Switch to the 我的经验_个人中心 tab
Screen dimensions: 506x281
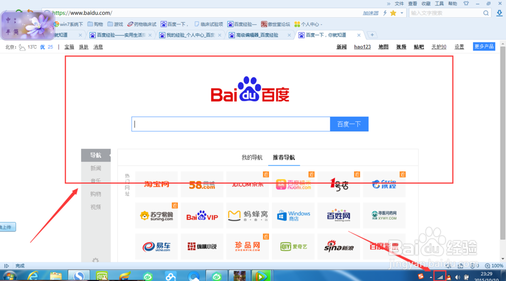click(x=191, y=35)
